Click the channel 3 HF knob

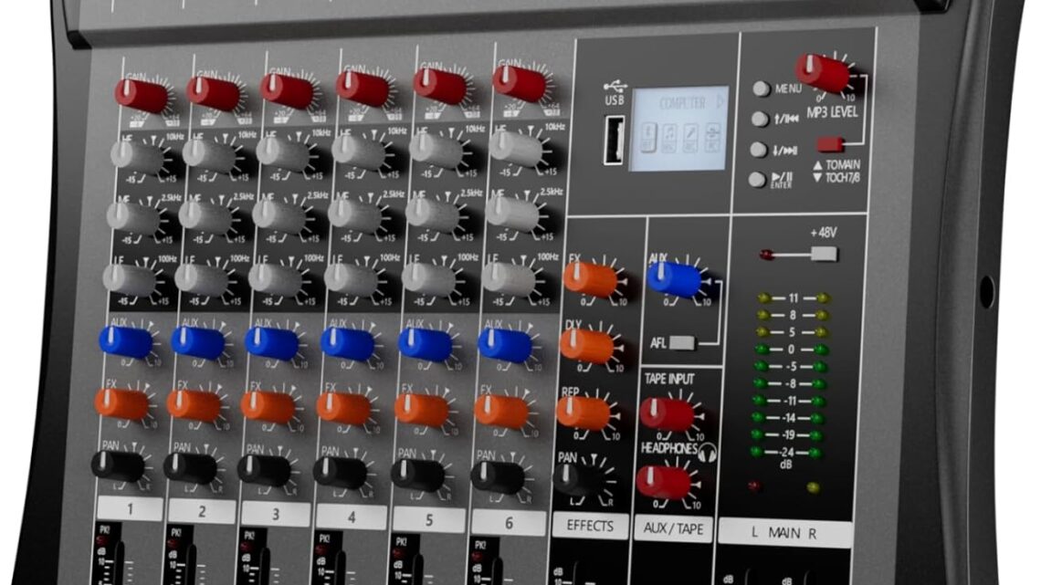tap(283, 153)
